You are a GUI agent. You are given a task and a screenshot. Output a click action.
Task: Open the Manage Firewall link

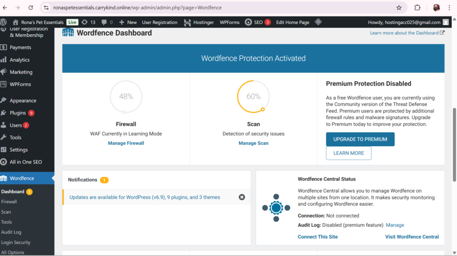tap(126, 143)
